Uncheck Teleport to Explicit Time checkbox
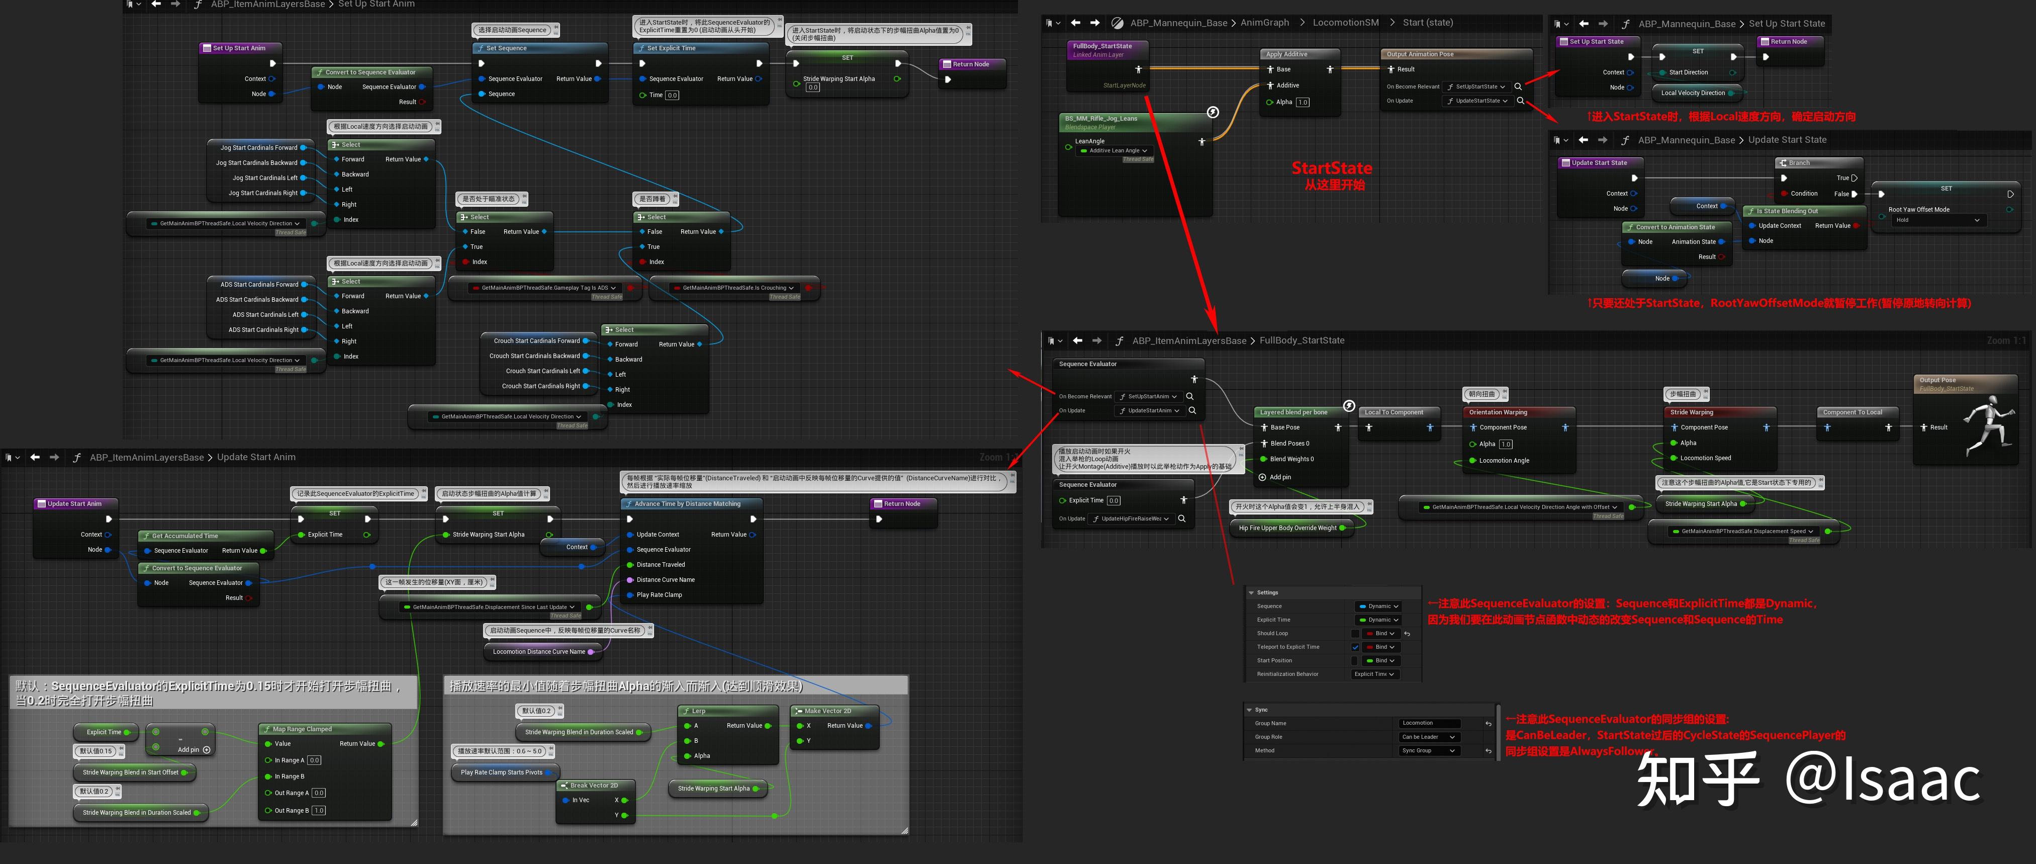The width and height of the screenshot is (2036, 864). click(x=1355, y=647)
